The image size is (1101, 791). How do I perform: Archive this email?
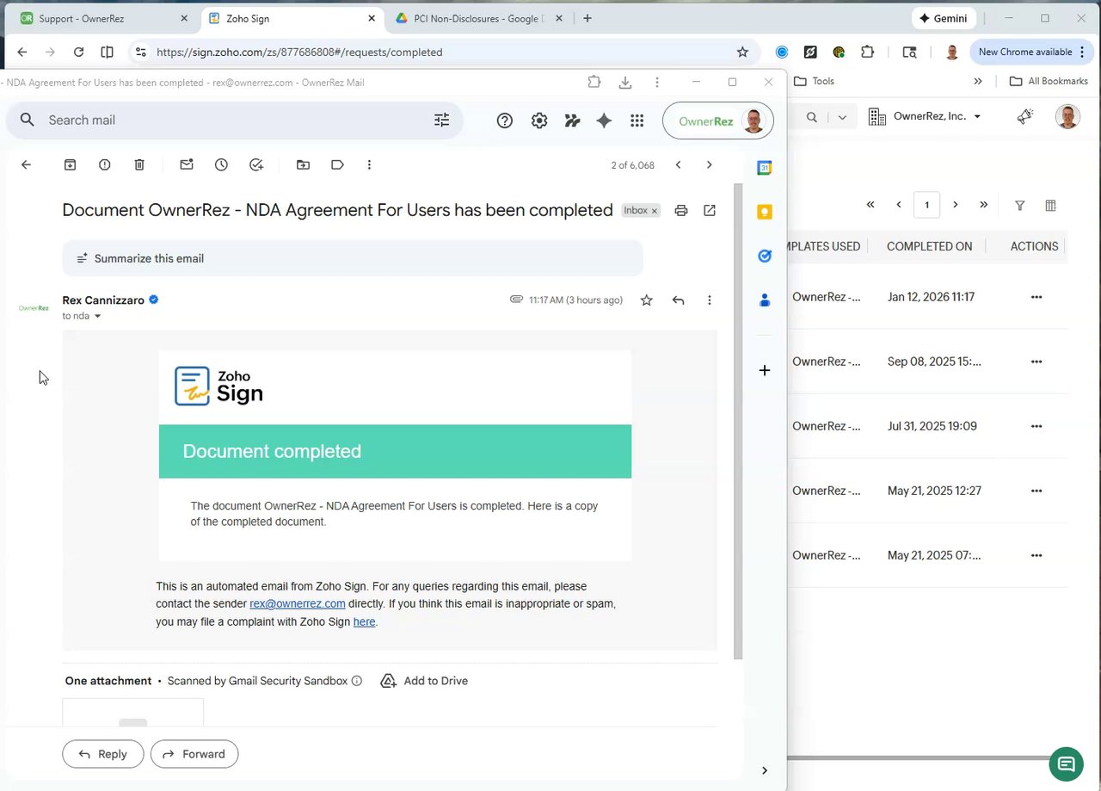click(70, 164)
